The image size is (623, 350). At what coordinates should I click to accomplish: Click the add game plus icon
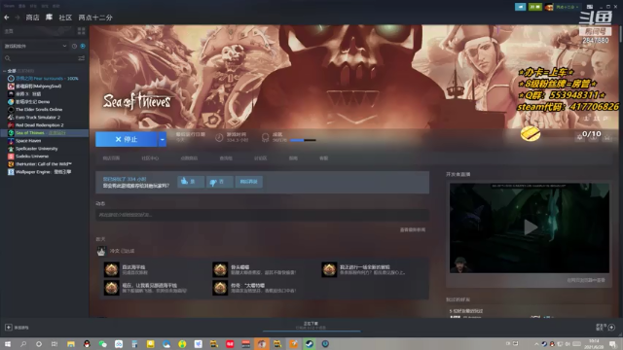click(x=9, y=328)
